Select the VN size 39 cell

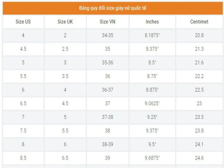pyautogui.click(x=108, y=158)
